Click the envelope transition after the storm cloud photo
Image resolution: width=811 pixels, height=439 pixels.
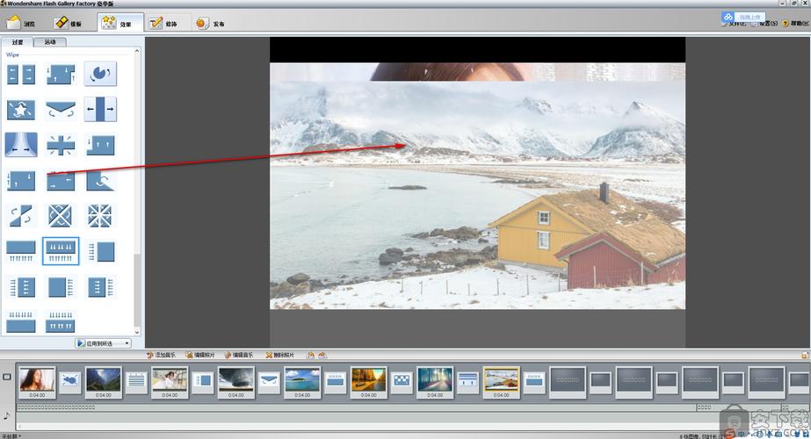coord(269,382)
